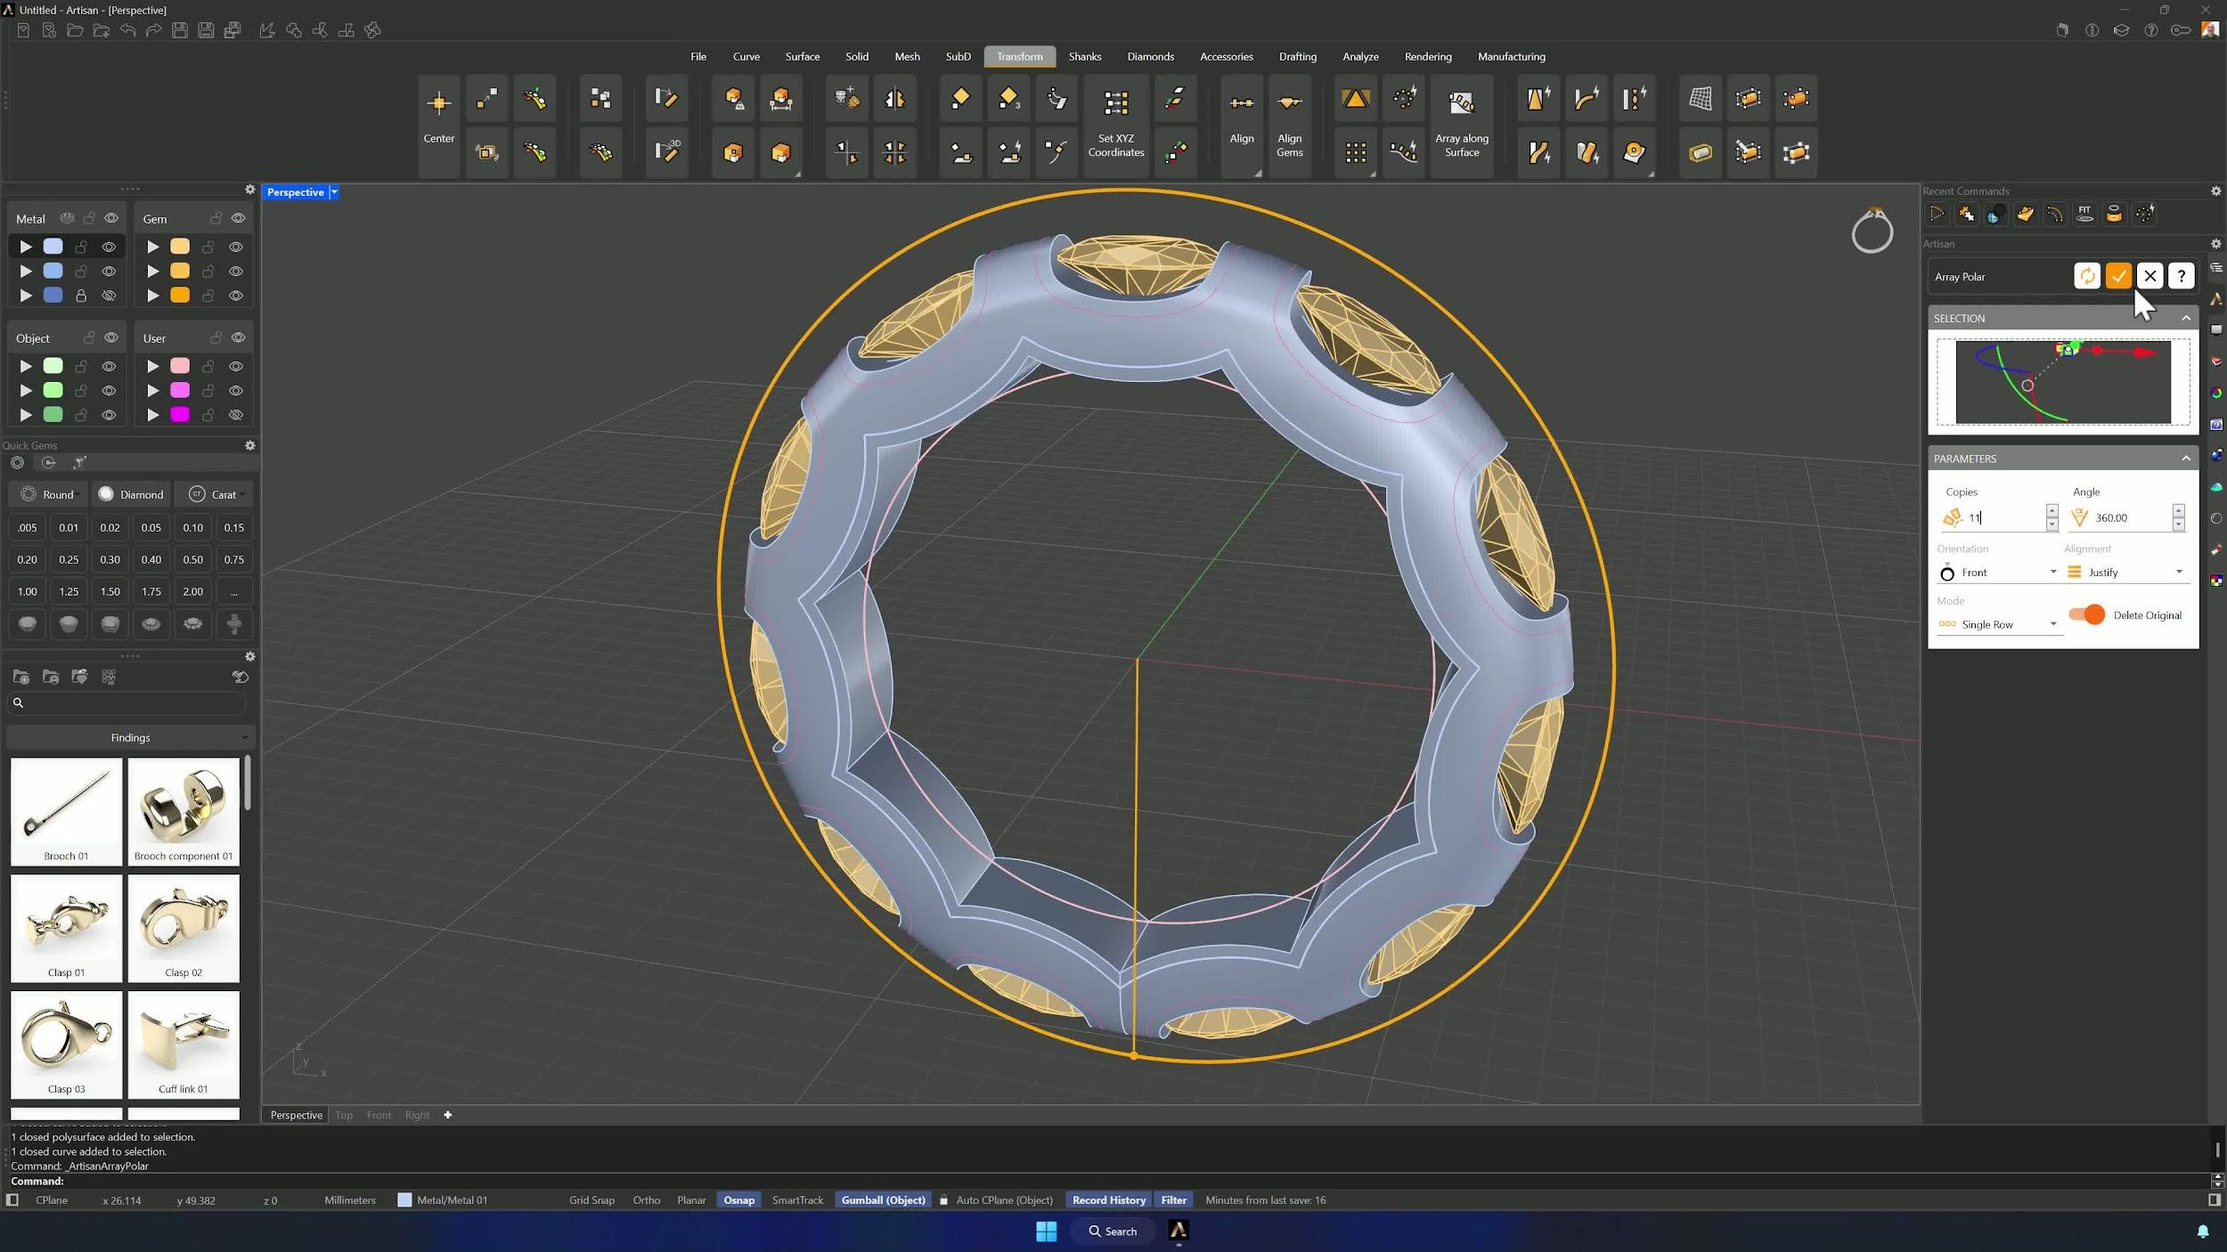Open the Recent Commands settings gear
The height and width of the screenshot is (1252, 2227).
click(2215, 191)
